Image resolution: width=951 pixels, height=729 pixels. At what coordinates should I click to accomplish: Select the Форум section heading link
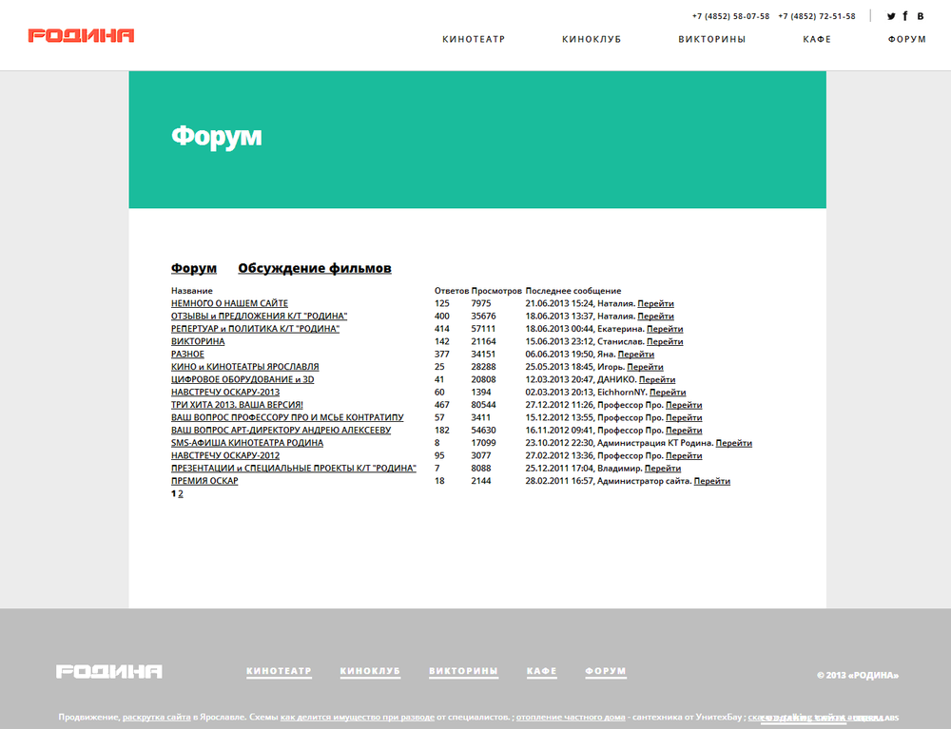(x=194, y=269)
